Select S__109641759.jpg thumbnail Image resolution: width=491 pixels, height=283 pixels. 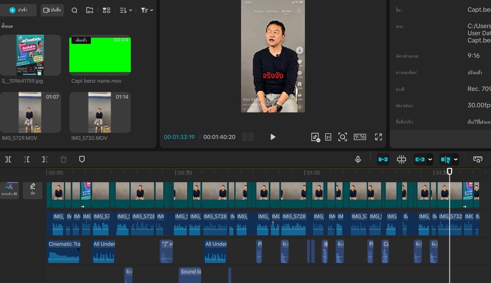click(x=30, y=55)
